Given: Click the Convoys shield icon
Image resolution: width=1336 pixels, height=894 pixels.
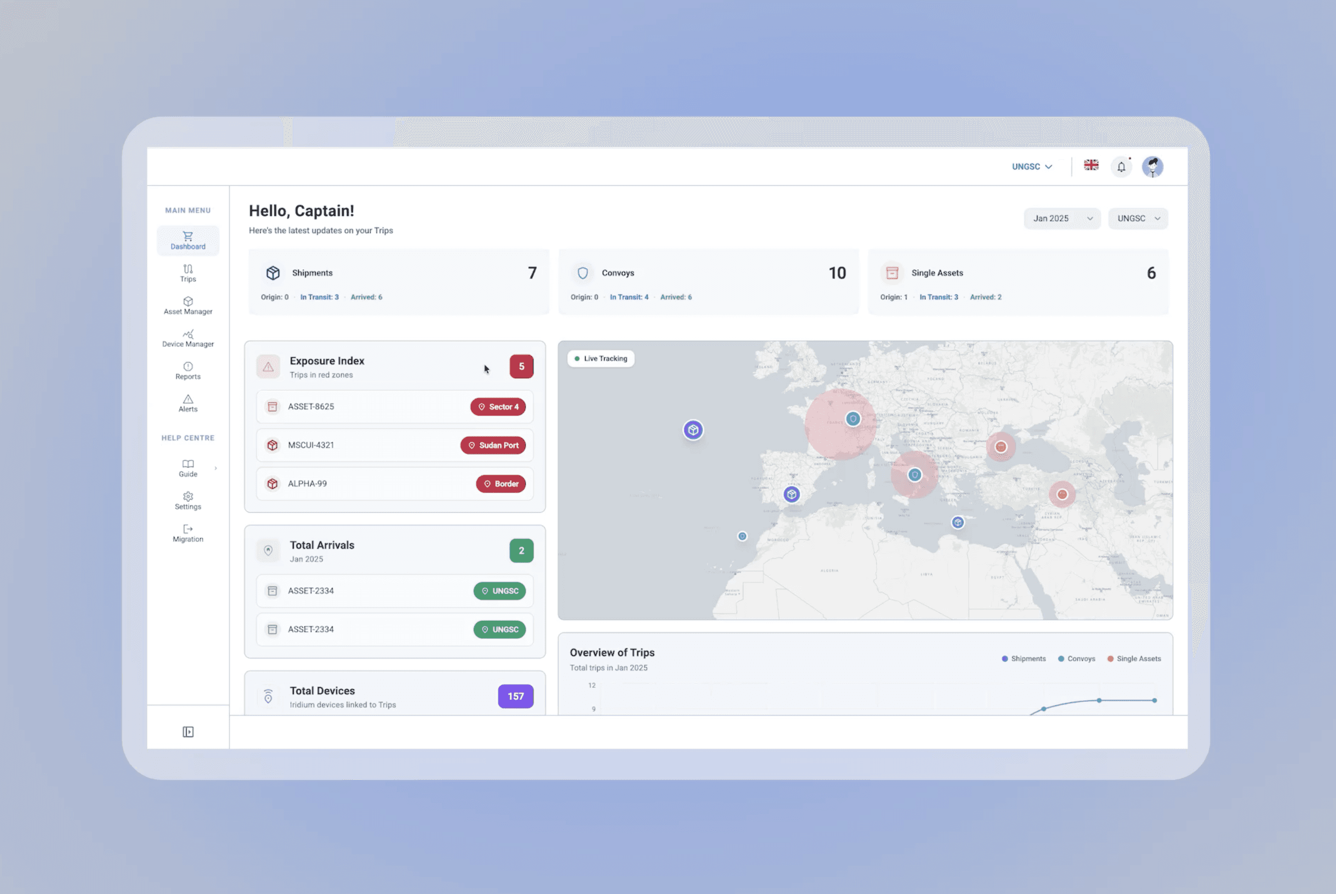Looking at the screenshot, I should click(582, 273).
